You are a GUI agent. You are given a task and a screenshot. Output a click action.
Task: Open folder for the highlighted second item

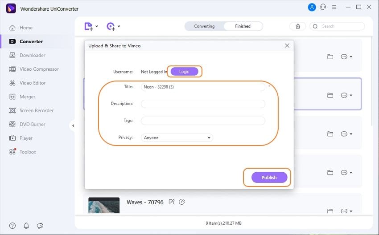[330, 95]
